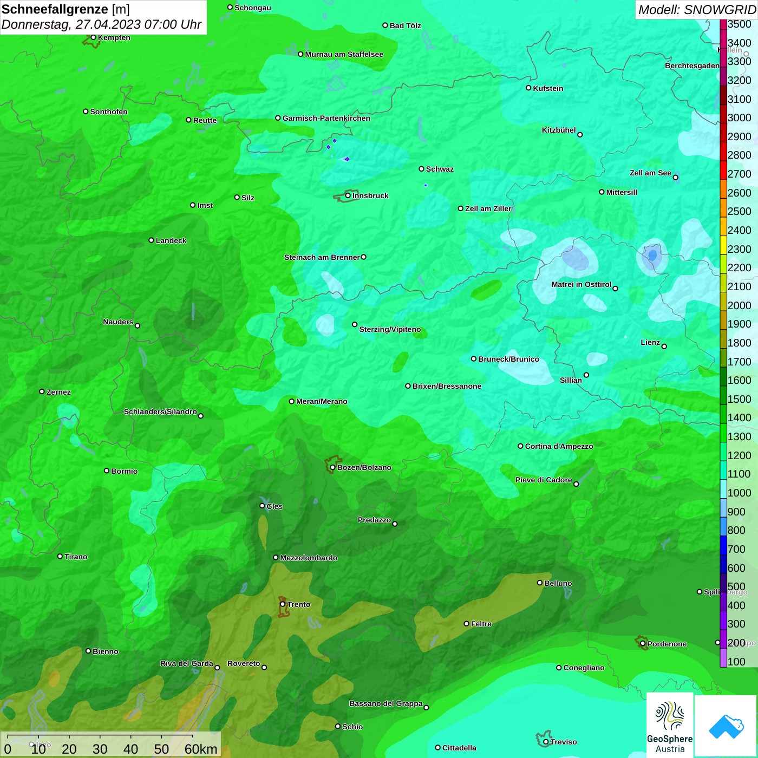The image size is (758, 758).
Task: Click the Landeck location dot
Action: point(151,240)
